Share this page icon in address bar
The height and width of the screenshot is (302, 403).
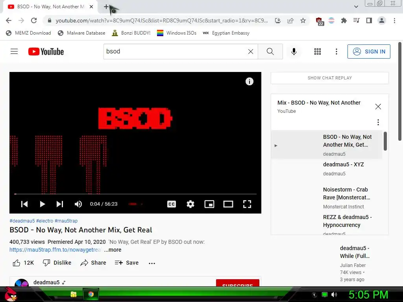290,20
